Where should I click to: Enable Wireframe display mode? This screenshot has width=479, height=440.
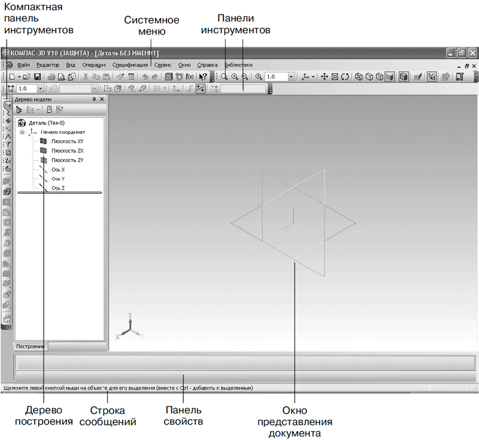tap(359, 77)
